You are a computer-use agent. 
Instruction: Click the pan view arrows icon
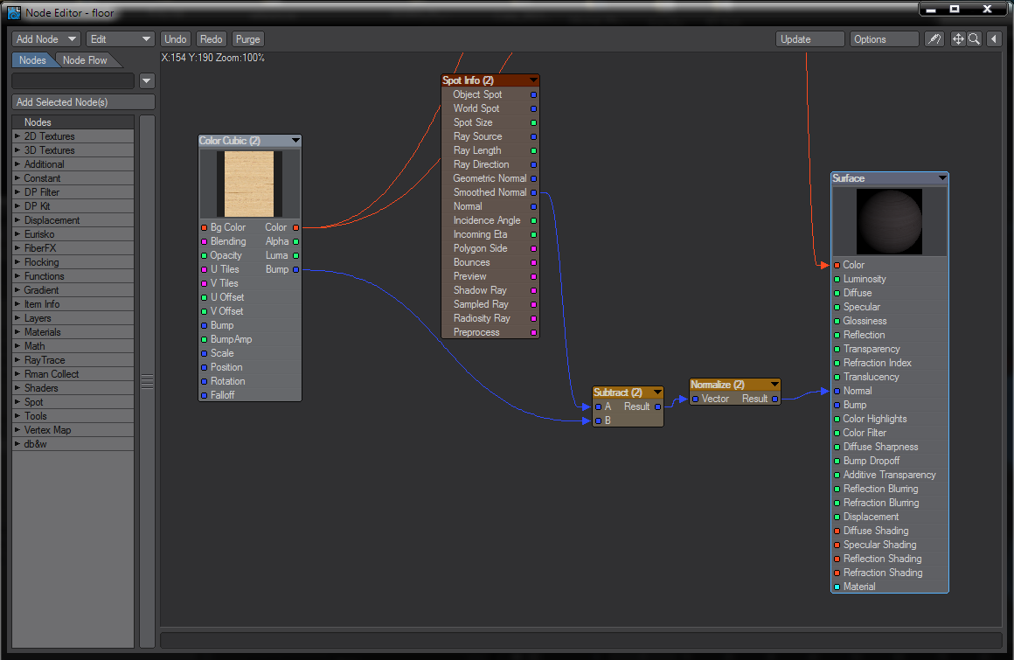(957, 39)
